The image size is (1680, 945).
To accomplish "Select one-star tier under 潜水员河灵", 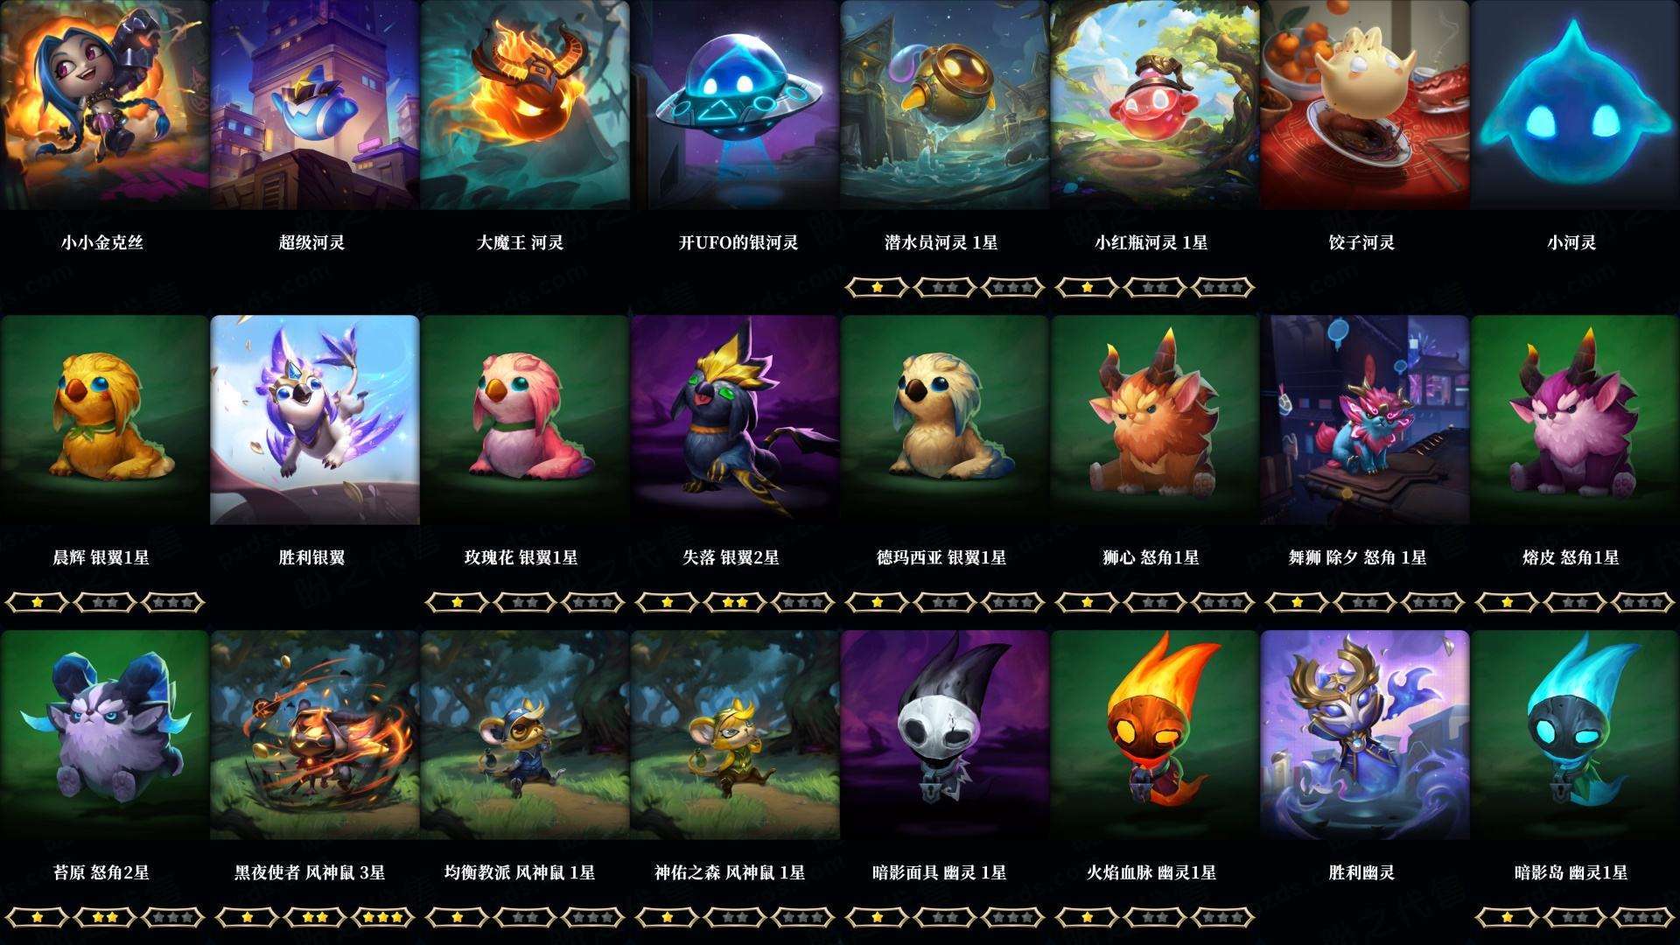I will pyautogui.click(x=877, y=287).
